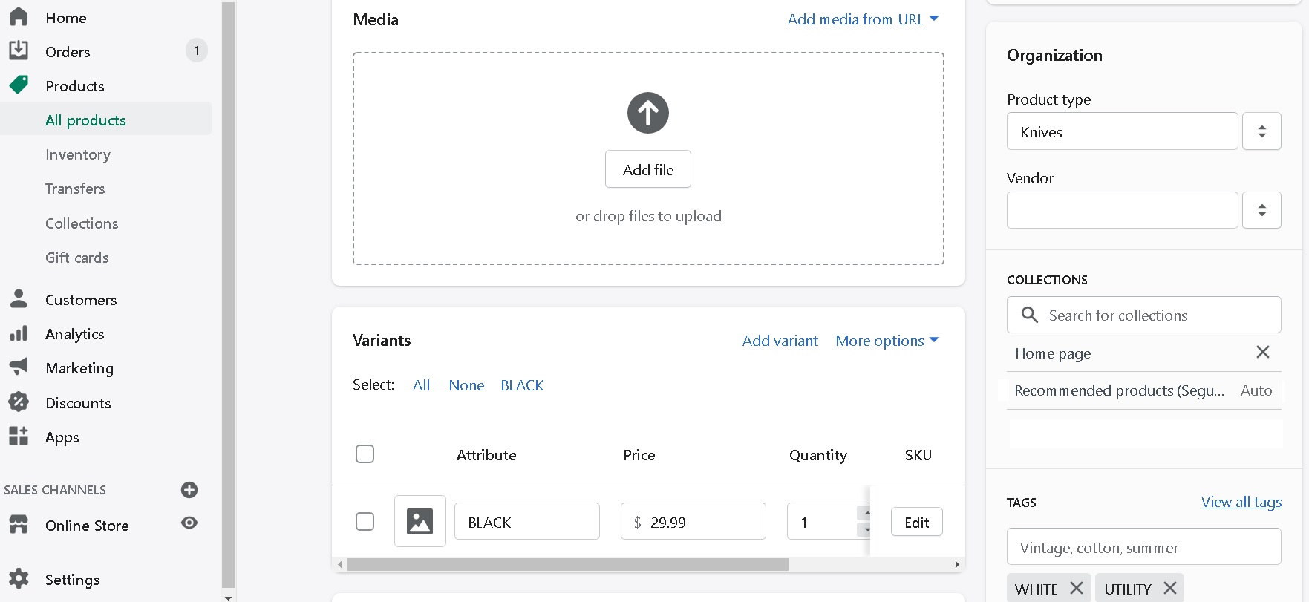
Task: Remove the UTILITY tag
Action: (x=1170, y=588)
